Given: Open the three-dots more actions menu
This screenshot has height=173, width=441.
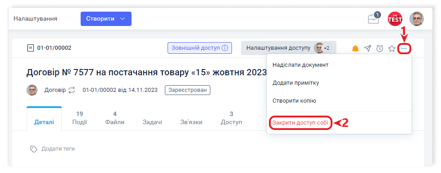Looking at the screenshot, I should (404, 48).
